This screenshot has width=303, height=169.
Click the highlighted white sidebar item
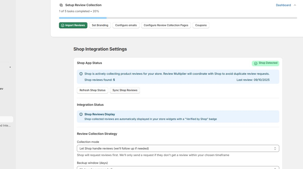coord(6,119)
